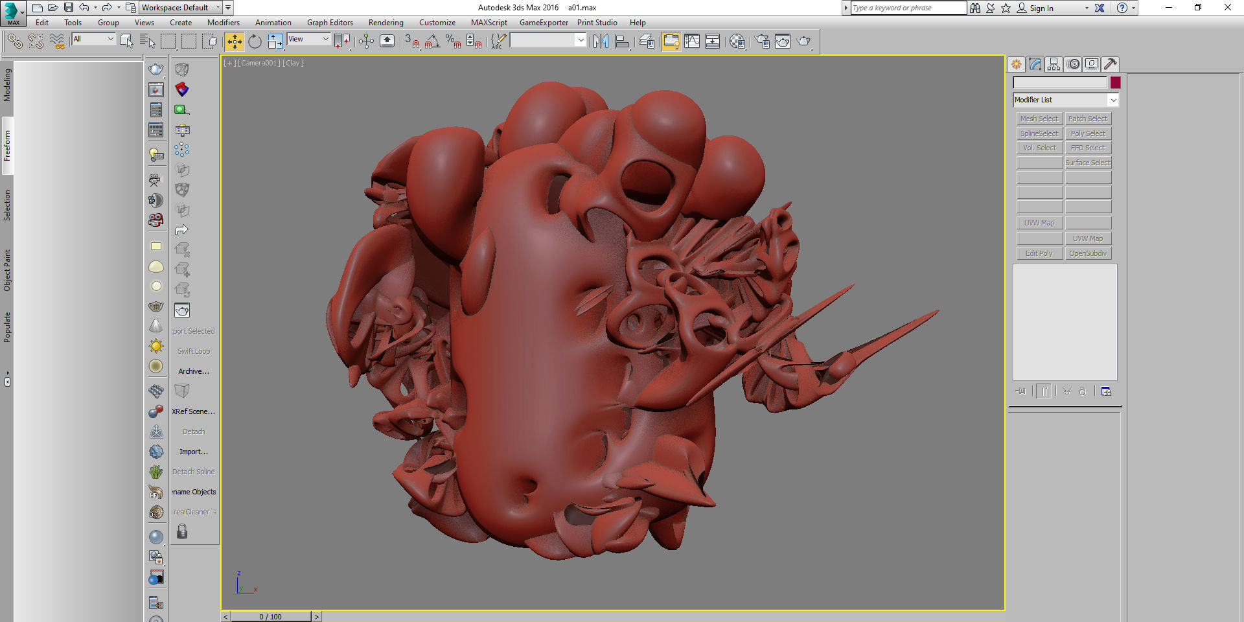The height and width of the screenshot is (622, 1244).
Task: Toggle the Scene Explorer icon
Action: point(647,41)
